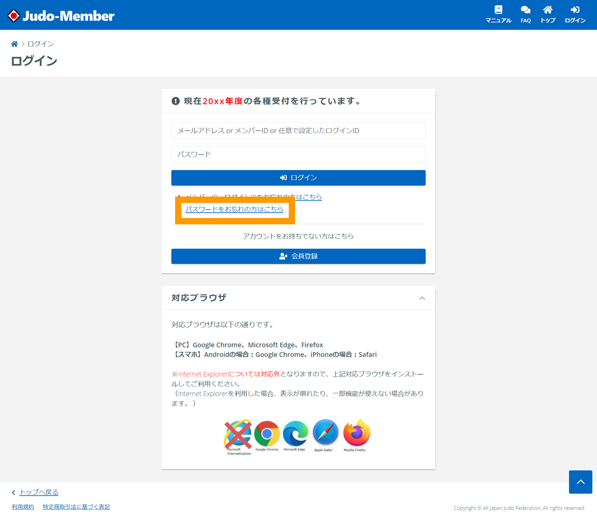Select the Google Chrome browser icon

[x=266, y=432]
